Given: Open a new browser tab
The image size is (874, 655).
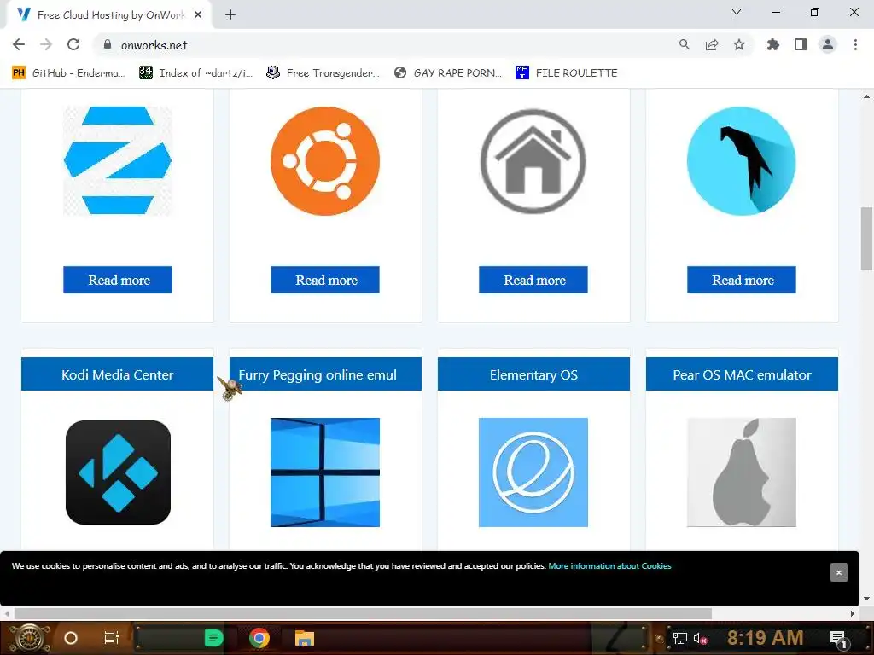Looking at the screenshot, I should (x=230, y=14).
